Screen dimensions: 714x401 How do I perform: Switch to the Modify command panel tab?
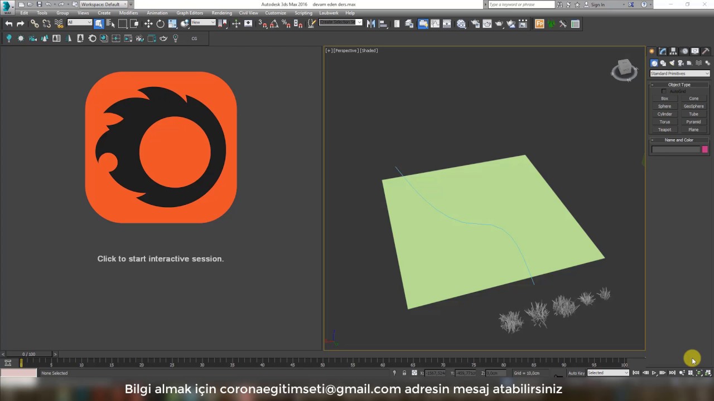(x=663, y=51)
